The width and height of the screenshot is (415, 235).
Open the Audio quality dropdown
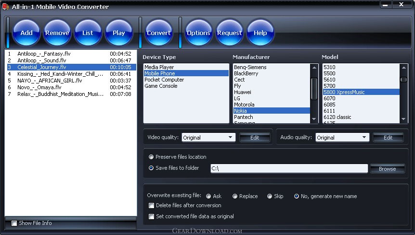[342, 138]
